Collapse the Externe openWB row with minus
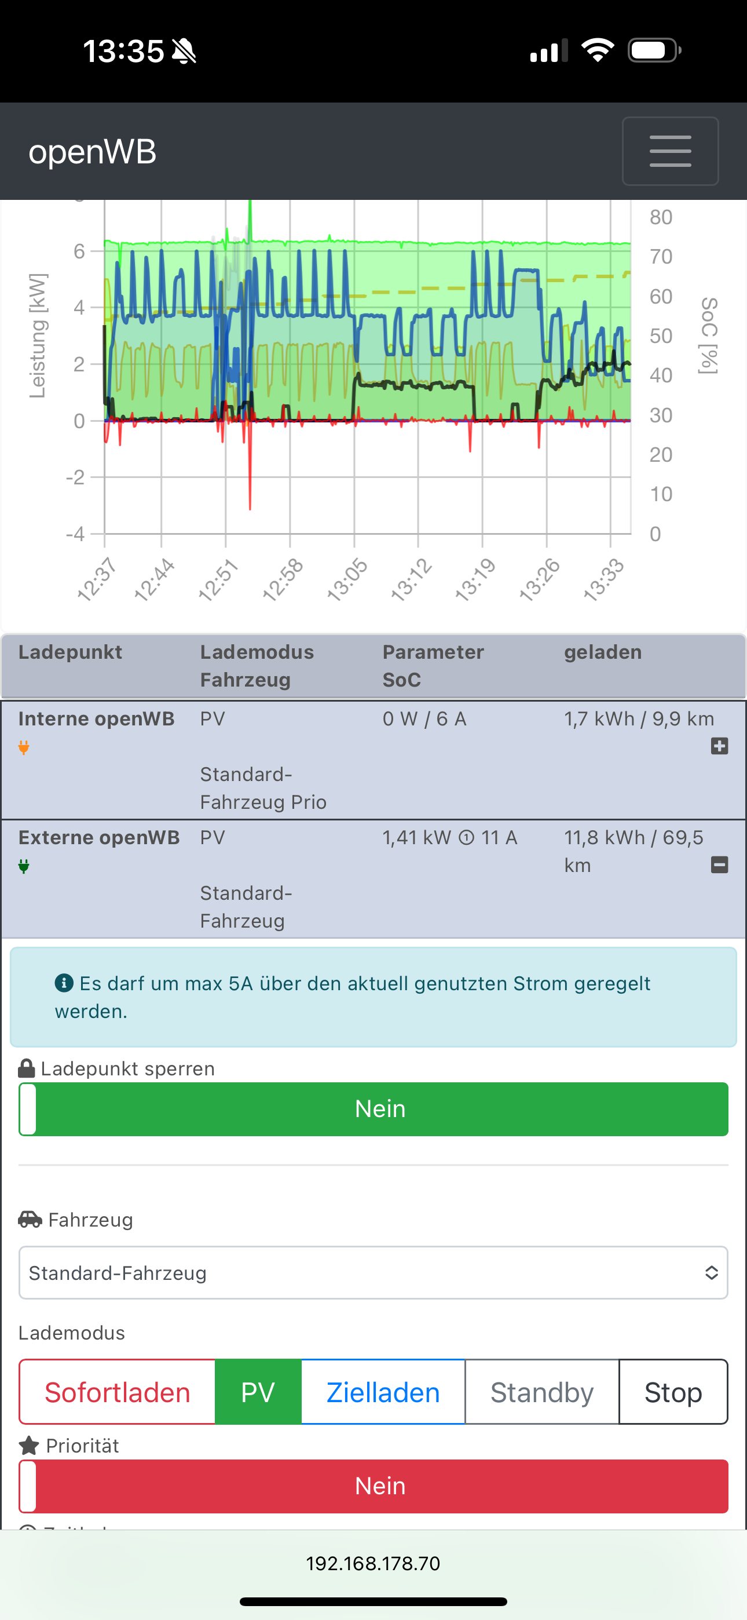 719,864
